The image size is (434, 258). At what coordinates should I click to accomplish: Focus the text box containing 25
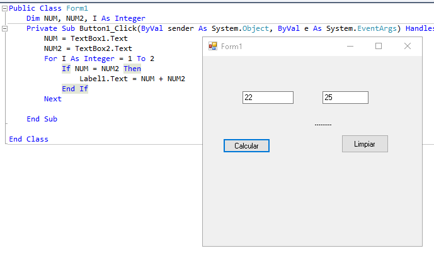[345, 98]
